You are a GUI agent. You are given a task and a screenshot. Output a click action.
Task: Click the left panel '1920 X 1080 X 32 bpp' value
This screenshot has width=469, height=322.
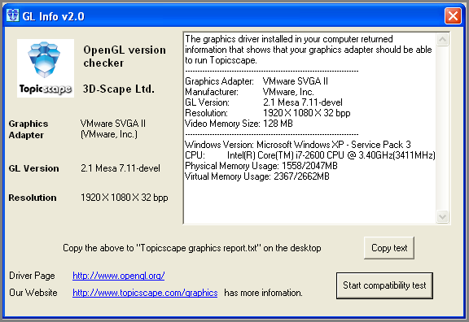click(x=124, y=198)
